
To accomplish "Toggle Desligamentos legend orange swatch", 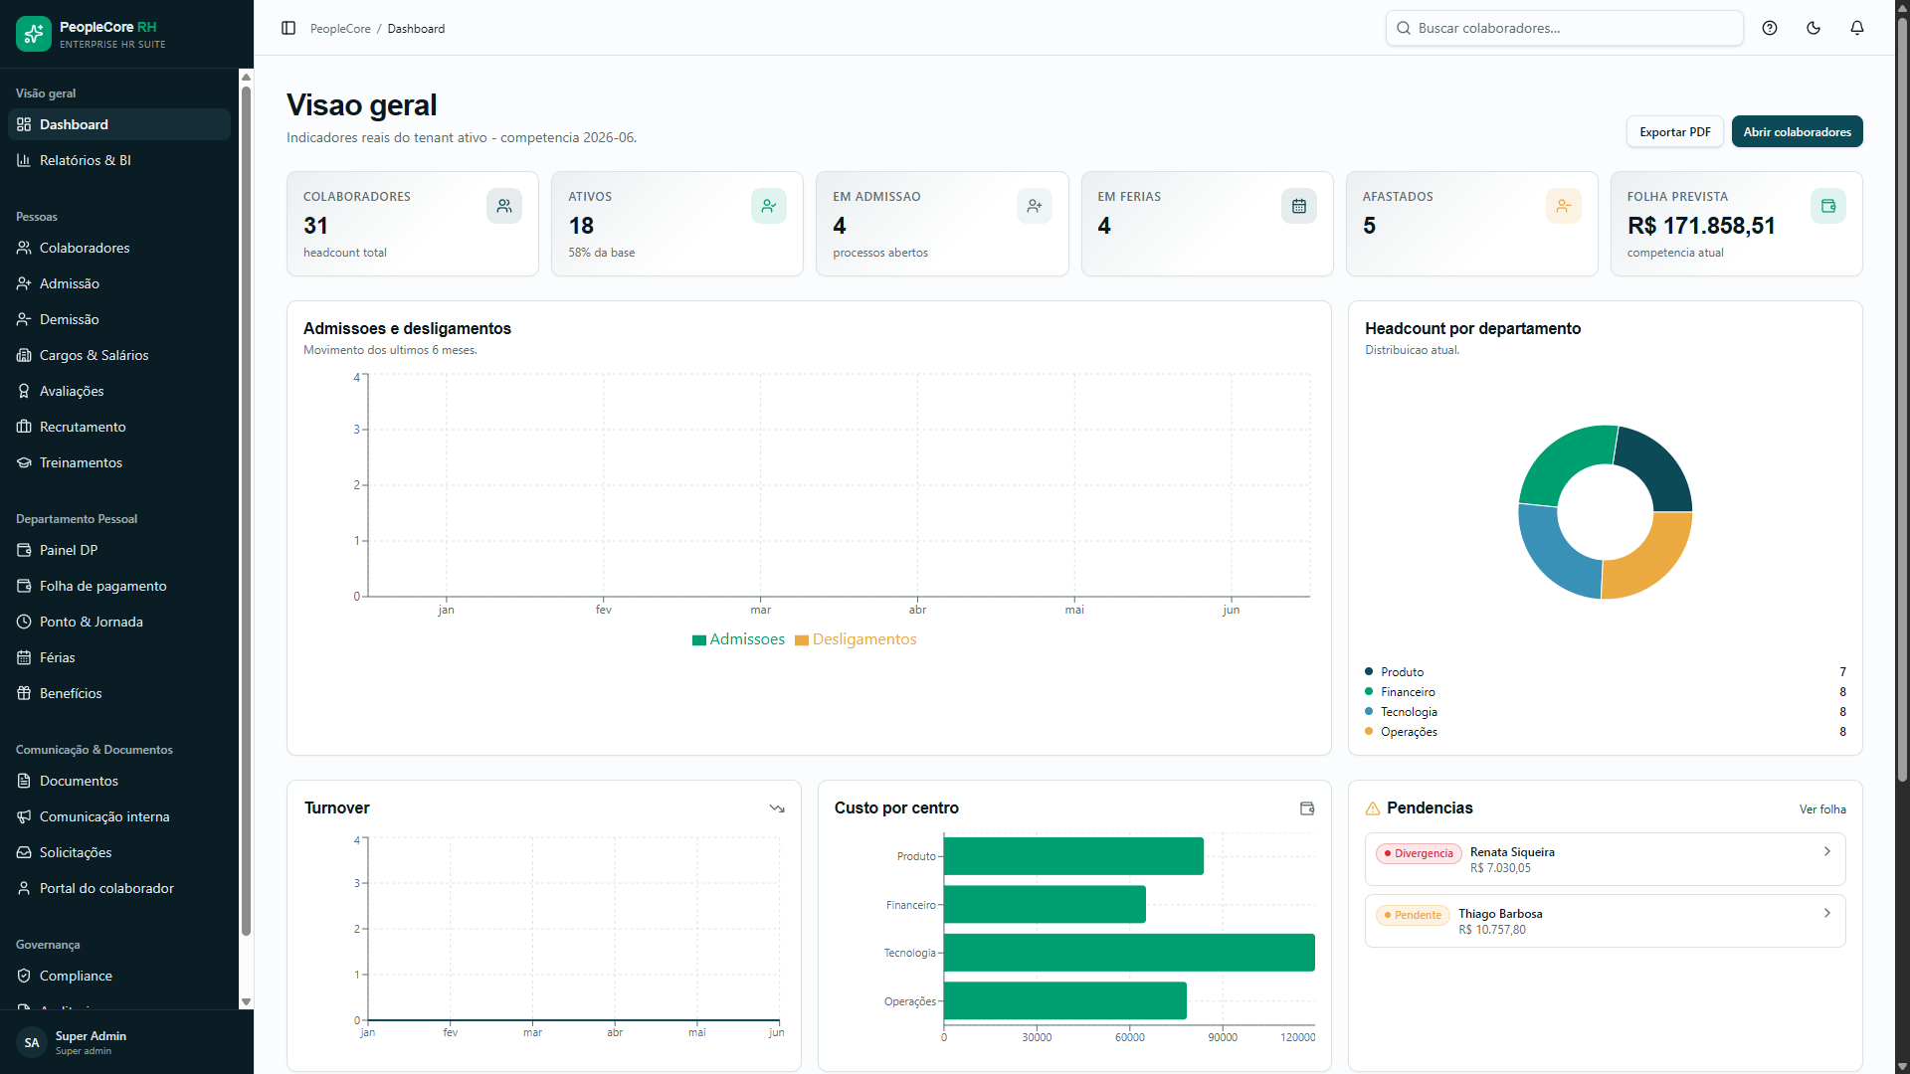I will (802, 640).
